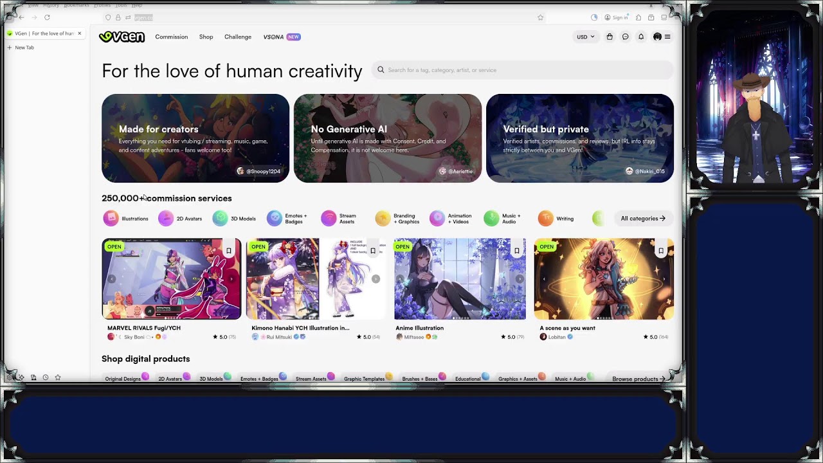Click the 2D Avatars category icon
Viewport: 823px width, 463px height.
(166, 219)
